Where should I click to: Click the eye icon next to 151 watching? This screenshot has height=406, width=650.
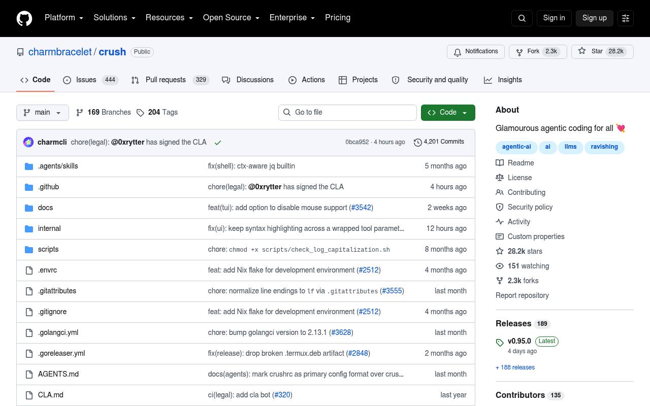500,266
